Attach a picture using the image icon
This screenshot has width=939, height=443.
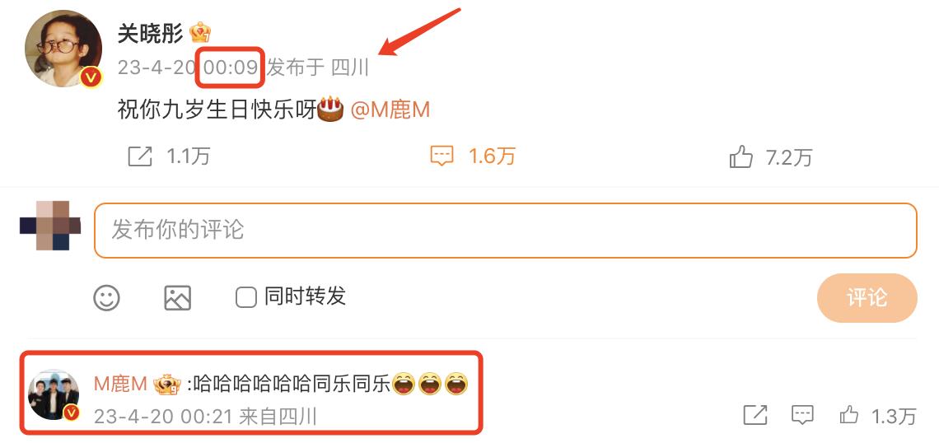[177, 297]
